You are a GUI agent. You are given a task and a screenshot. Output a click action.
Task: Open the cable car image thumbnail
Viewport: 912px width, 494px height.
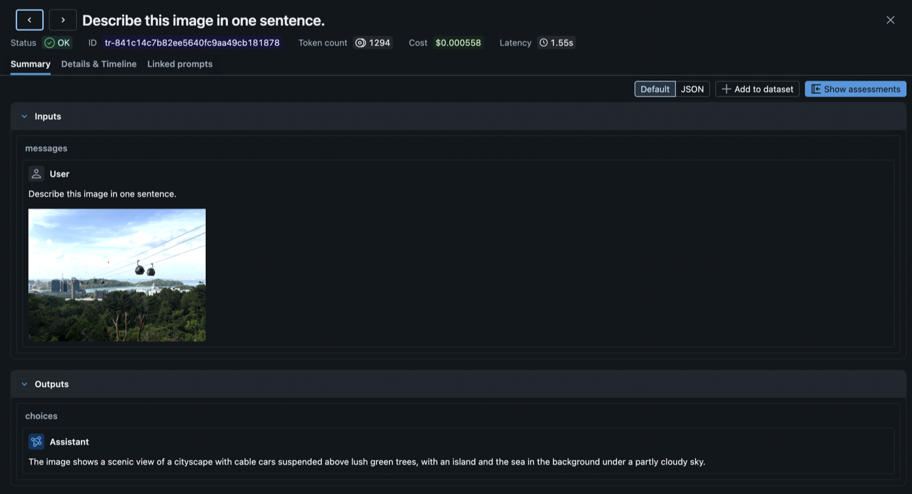tap(117, 275)
